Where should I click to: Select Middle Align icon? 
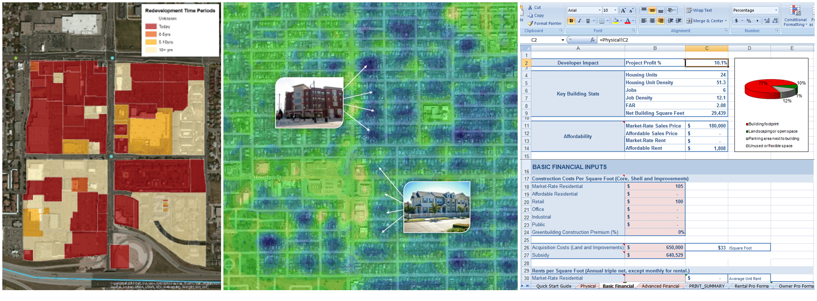tap(652, 10)
